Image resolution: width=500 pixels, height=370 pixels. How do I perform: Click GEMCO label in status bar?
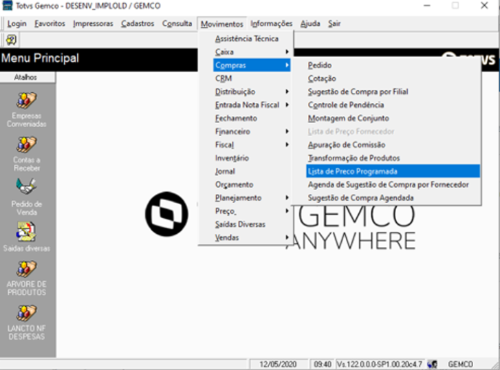point(460,364)
